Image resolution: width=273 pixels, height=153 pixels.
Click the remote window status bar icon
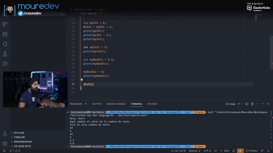(x=4, y=151)
